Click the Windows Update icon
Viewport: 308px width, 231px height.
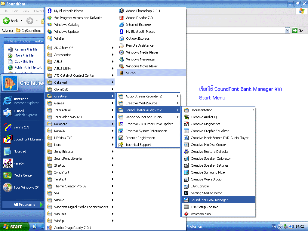point(50,31)
